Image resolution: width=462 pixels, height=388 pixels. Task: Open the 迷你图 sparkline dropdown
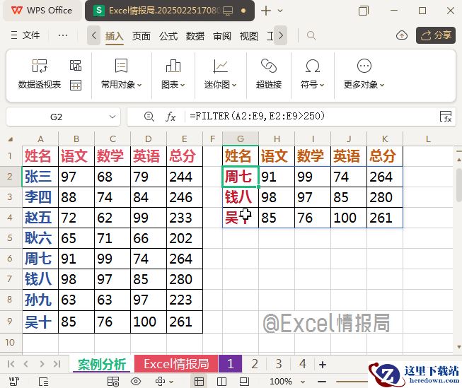pos(221,74)
